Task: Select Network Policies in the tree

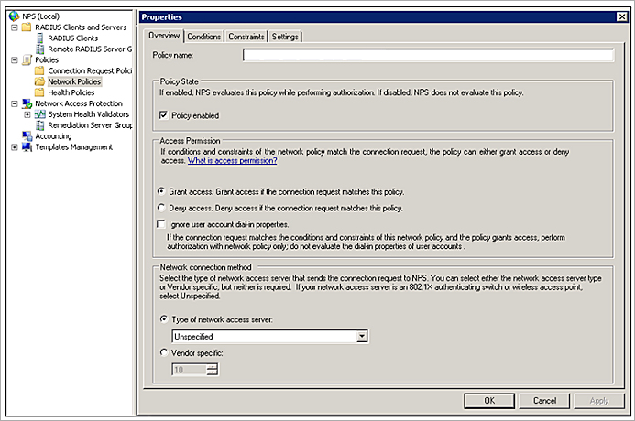Action: (x=74, y=81)
